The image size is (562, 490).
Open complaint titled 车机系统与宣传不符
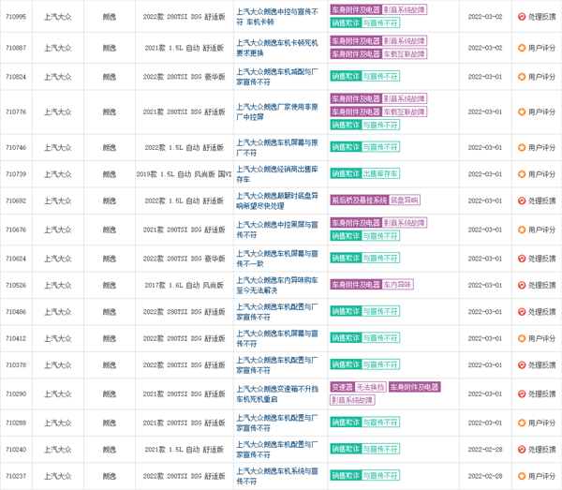tap(277, 476)
